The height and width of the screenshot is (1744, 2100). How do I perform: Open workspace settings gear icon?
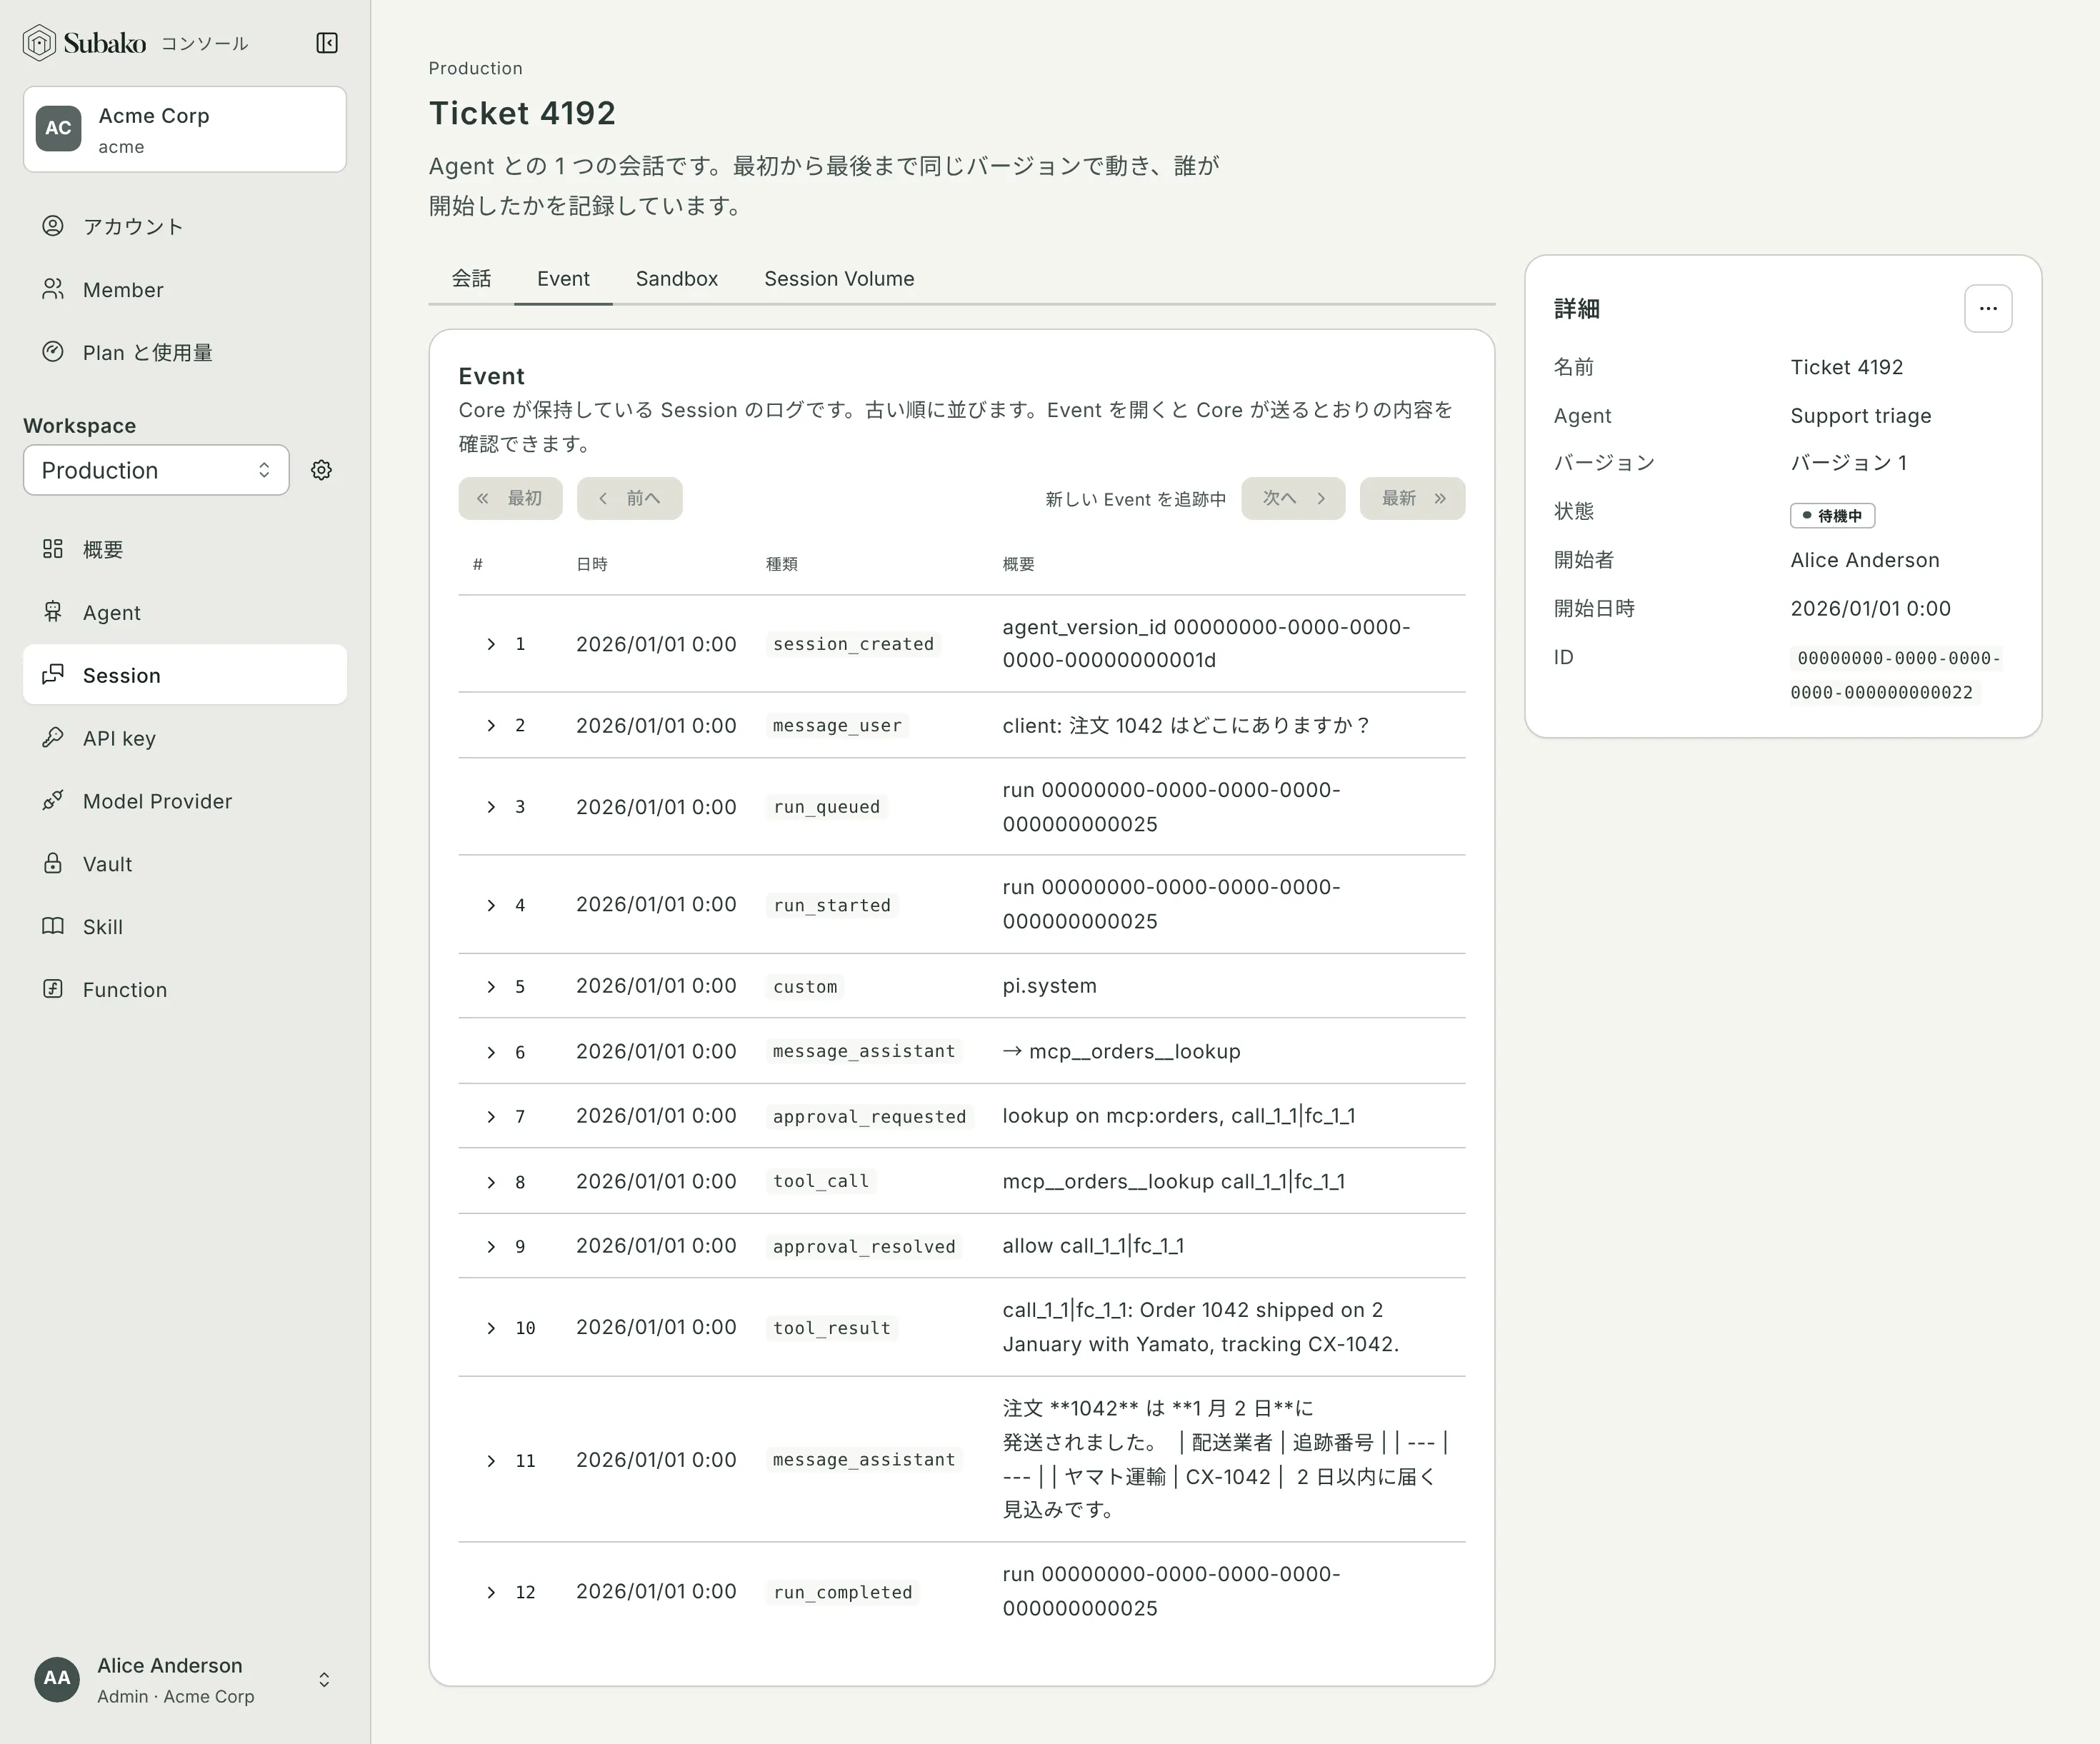(321, 470)
